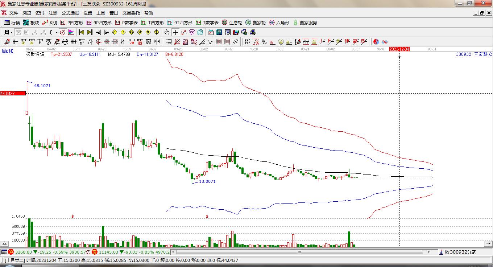
Task: Click the yin-yang taiji icon
Action: pyautogui.click(x=376, y=42)
